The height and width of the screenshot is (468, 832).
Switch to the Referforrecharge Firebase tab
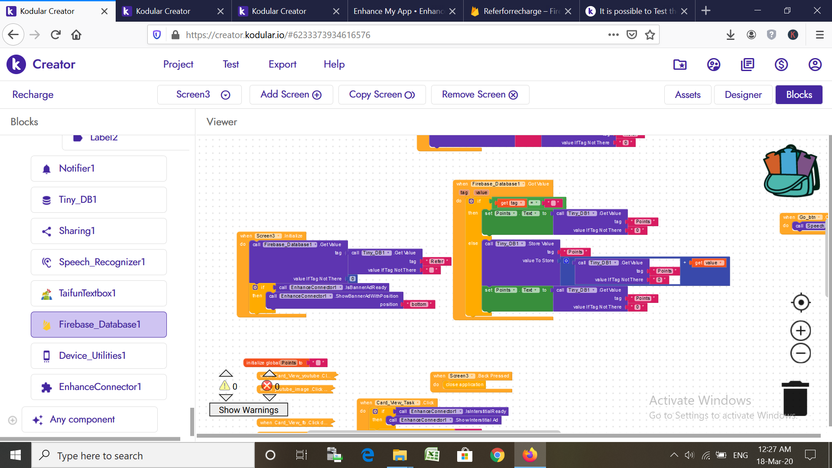tap(521, 11)
